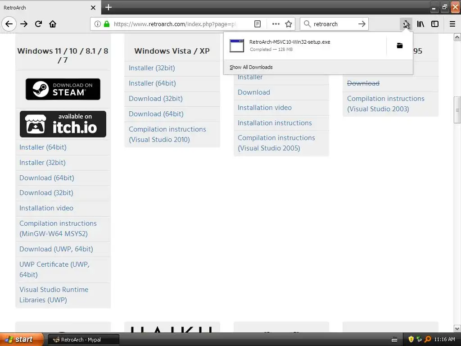
Task: Open the downloaded RetroArch-MSVC10-Win32-setup.exe
Action: (305, 46)
